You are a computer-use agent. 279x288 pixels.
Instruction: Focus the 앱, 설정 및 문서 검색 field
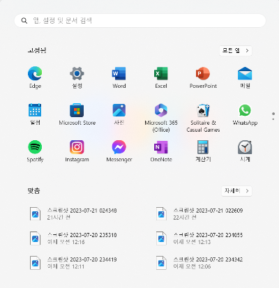(140, 21)
